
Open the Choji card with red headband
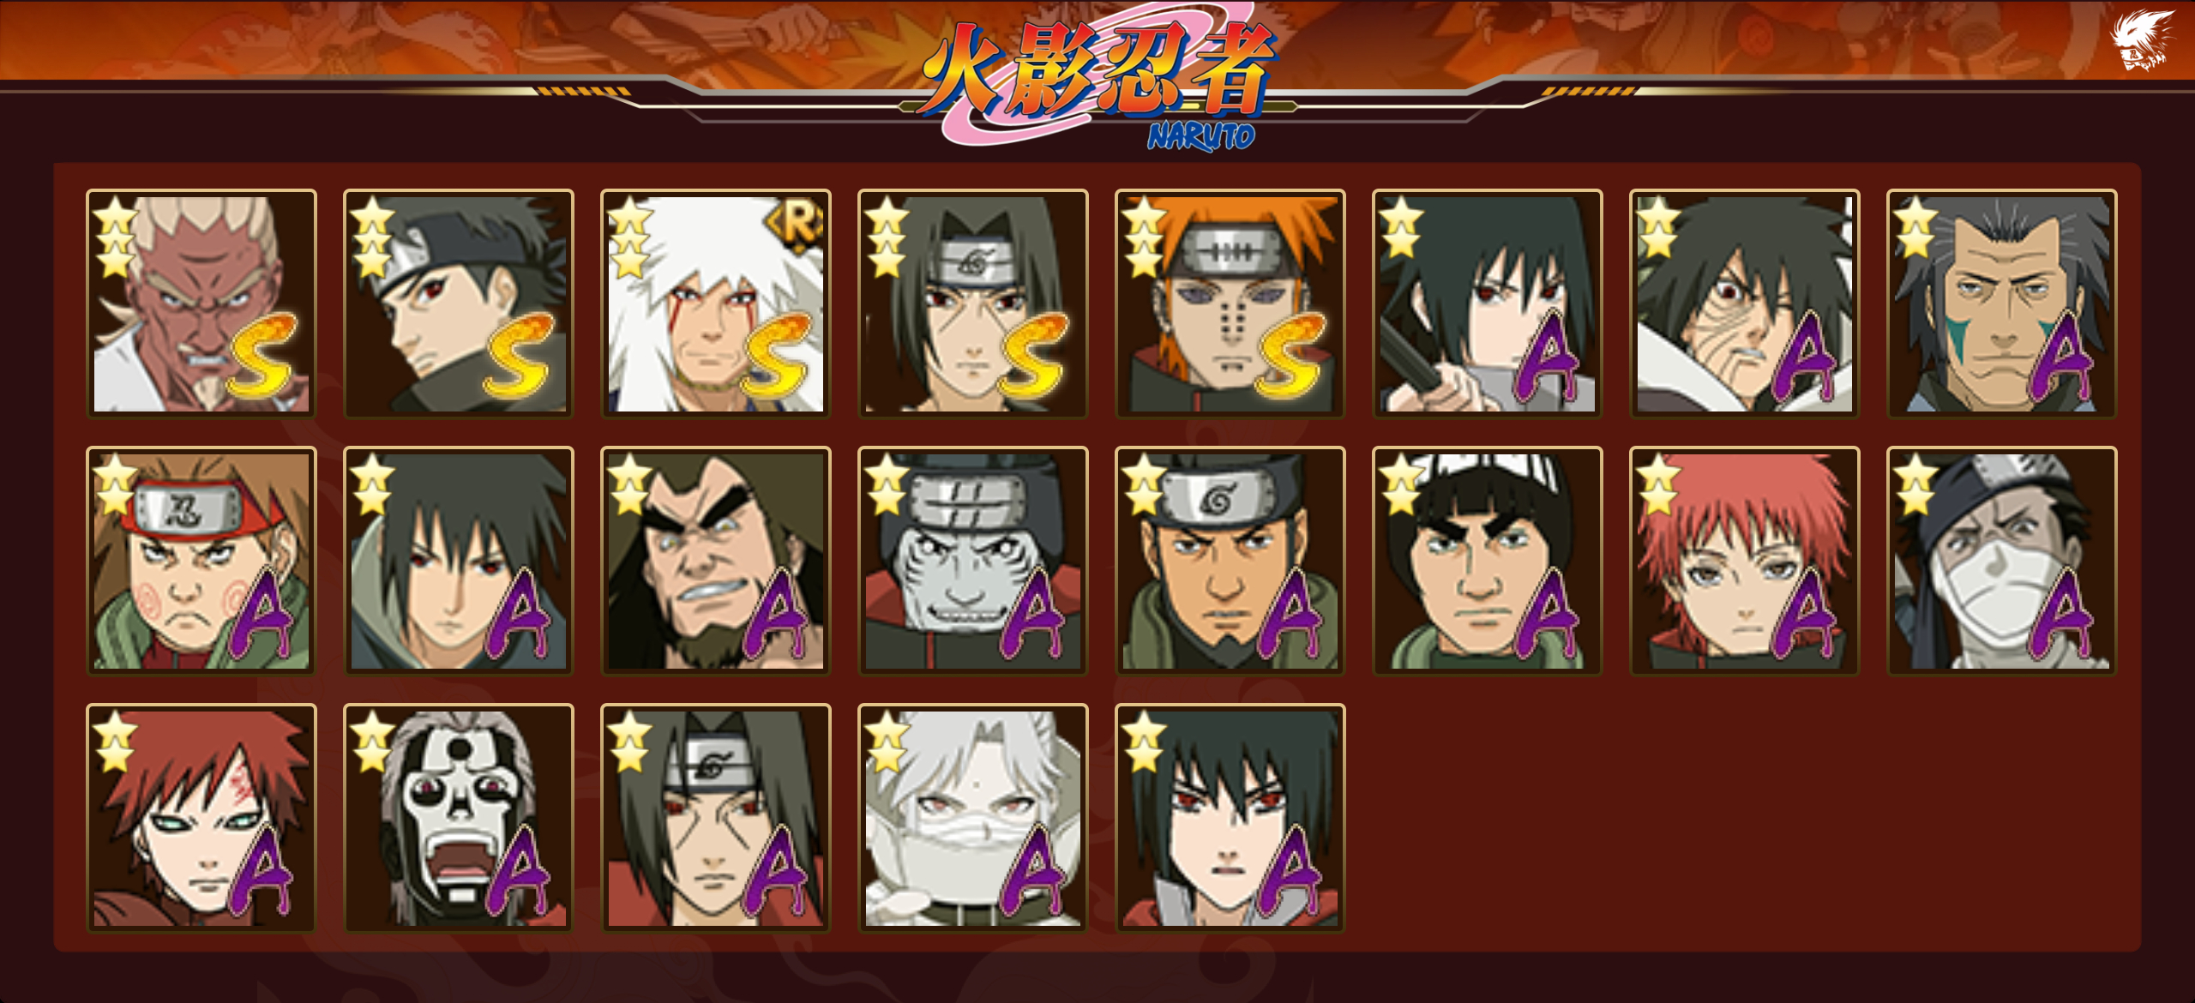pos(201,562)
